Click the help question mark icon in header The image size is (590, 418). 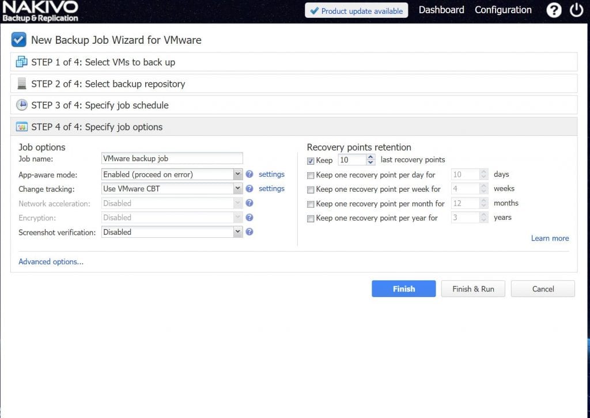554,10
